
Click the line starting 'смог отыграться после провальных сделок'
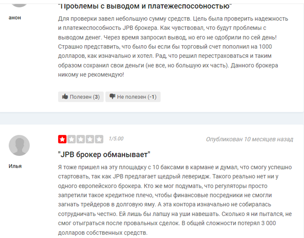167,223
